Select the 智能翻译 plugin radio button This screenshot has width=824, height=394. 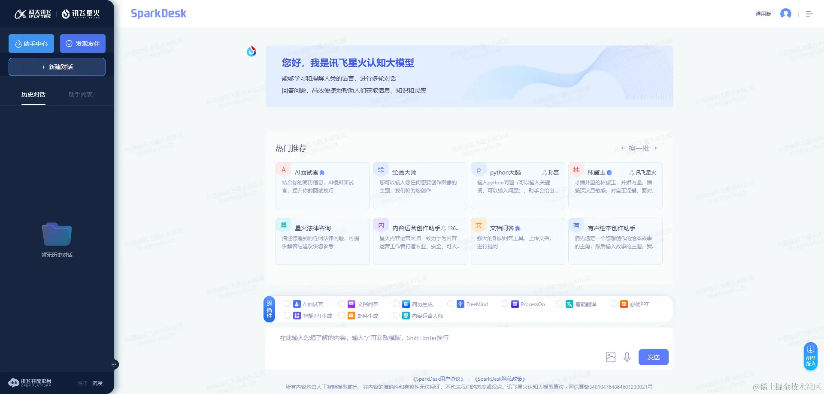[x=560, y=304]
